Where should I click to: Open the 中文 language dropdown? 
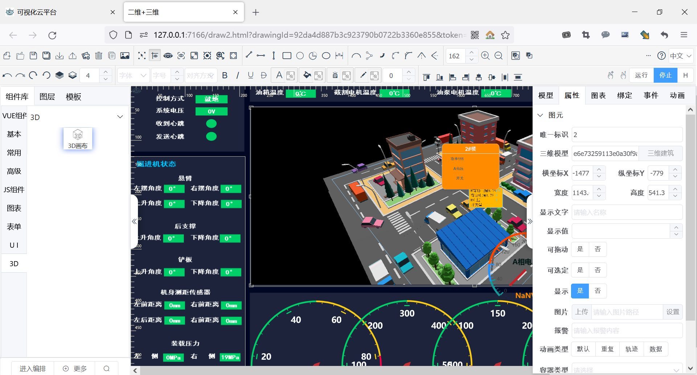coord(681,56)
